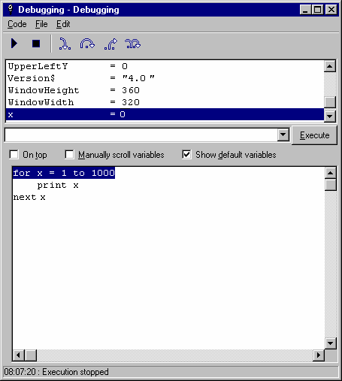
Task: Click the Resume (play) toolbar icon
Action: point(14,44)
